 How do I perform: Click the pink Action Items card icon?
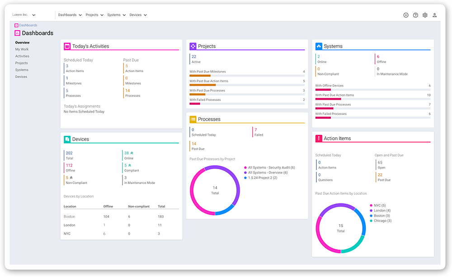tap(318, 138)
